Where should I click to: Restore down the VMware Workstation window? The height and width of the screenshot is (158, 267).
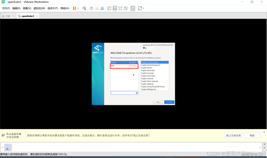252,2
